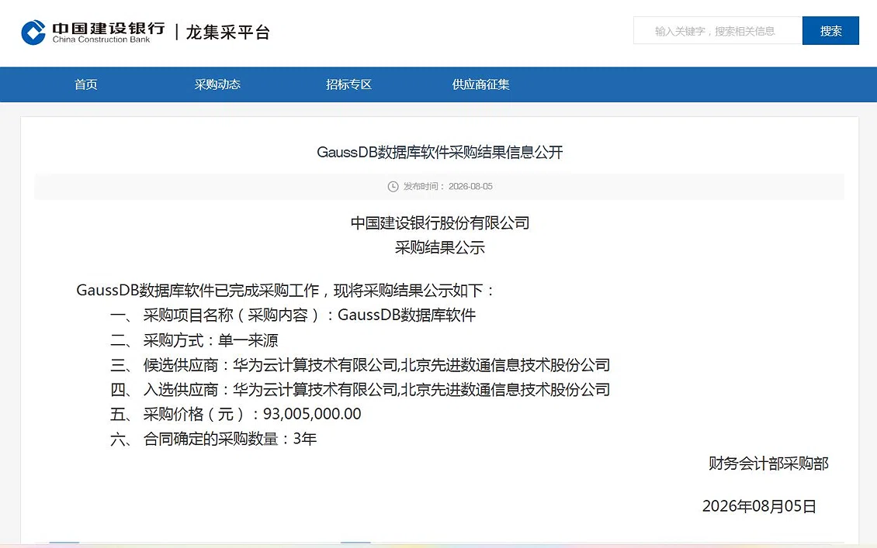The image size is (877, 548).
Task: Click the clock icon beside 发布时间
Action: (393, 187)
